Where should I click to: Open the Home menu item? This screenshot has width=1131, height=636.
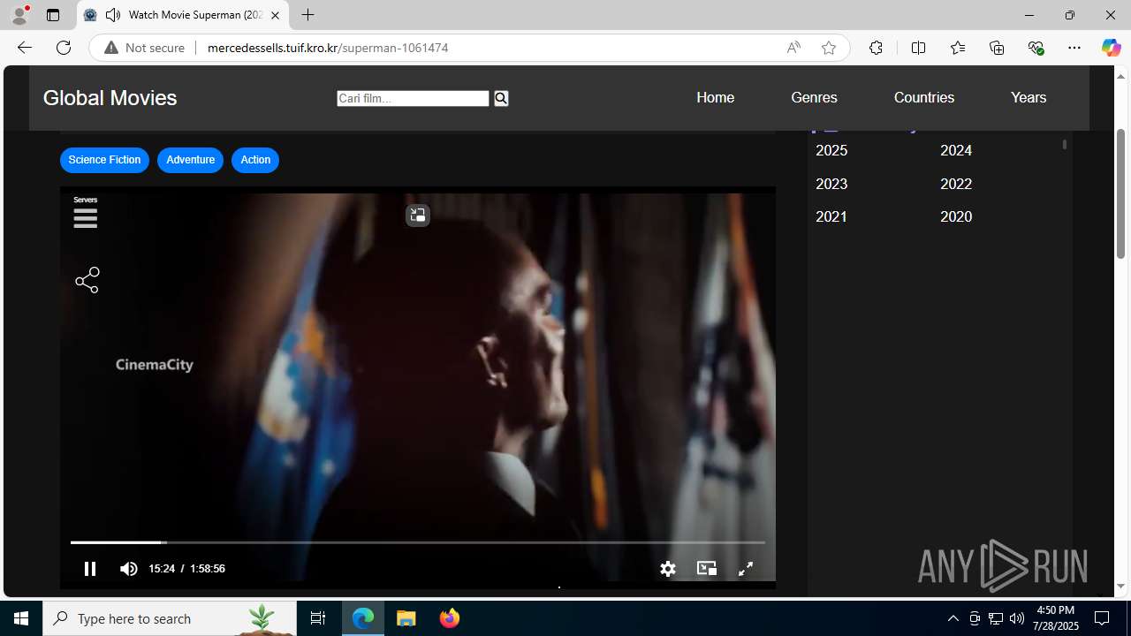(715, 97)
